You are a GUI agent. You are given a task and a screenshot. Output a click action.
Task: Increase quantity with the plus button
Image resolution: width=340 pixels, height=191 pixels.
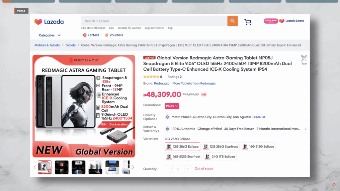tap(188, 169)
